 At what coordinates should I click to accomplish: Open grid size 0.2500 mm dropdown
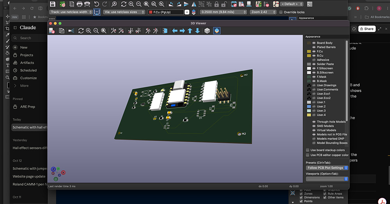pyautogui.click(x=223, y=12)
